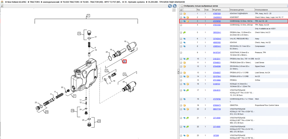Viewport: 288px width, 139px height.
Task: Navigate back with the left arrow button
Action: [170, 6]
